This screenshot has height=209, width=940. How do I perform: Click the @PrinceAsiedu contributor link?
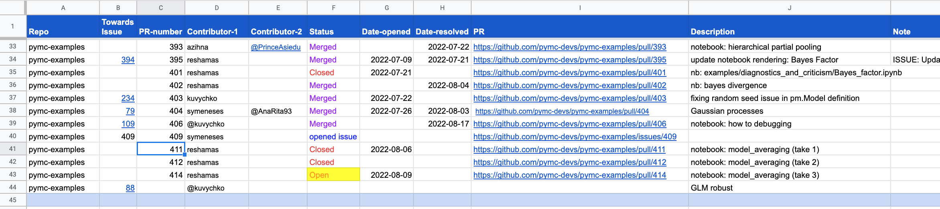tap(276, 47)
